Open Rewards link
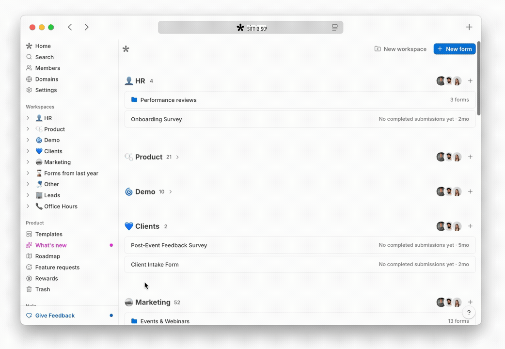Image resolution: width=505 pixels, height=349 pixels. [x=47, y=278]
